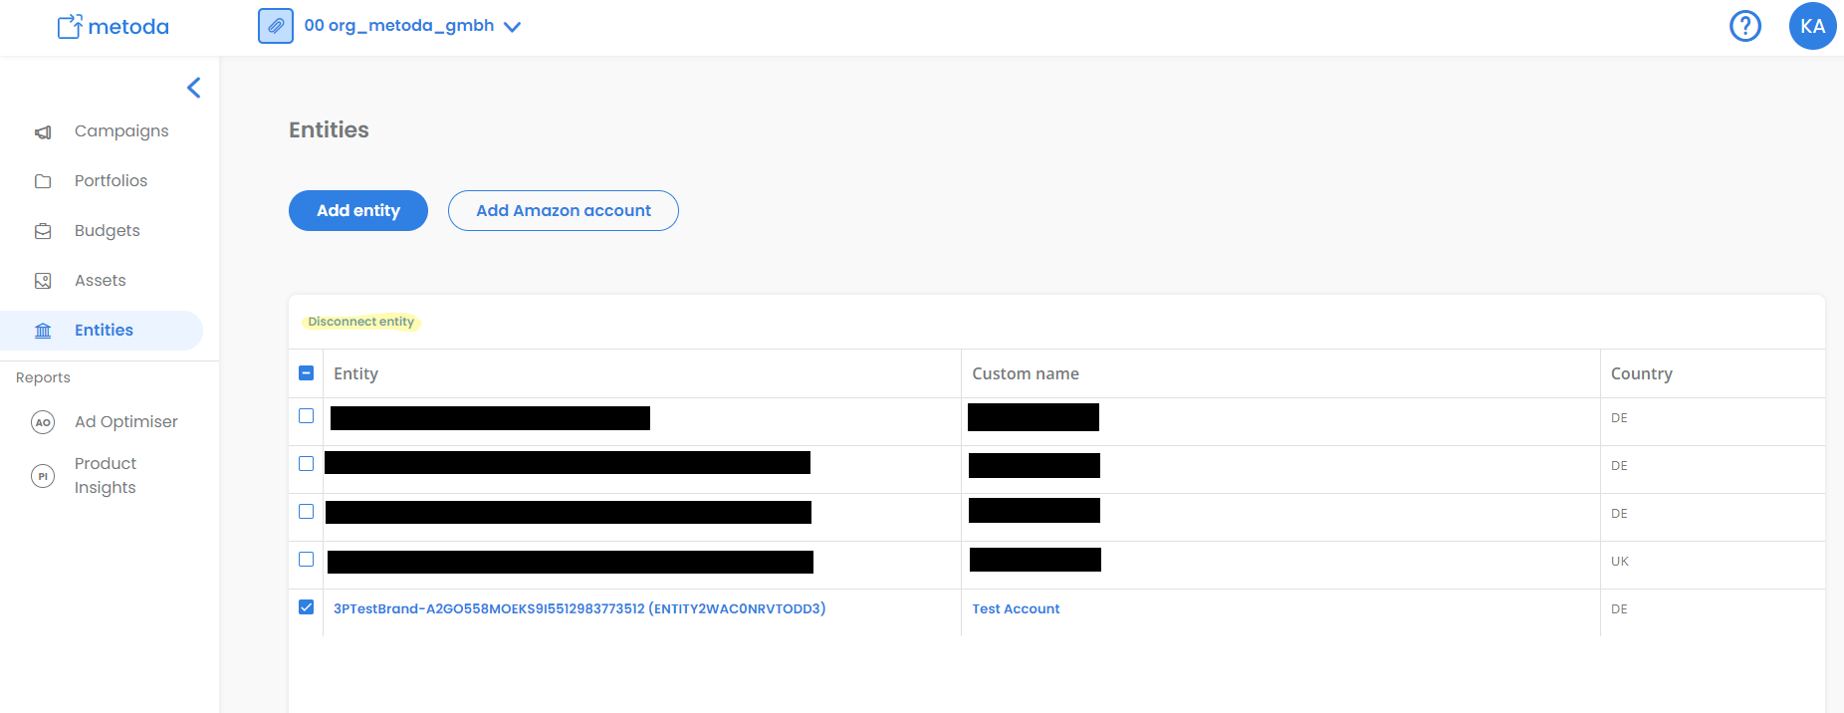Click the DE cell in Test Account row
Viewport: 1844px width, 713px height.
pos(1619,608)
